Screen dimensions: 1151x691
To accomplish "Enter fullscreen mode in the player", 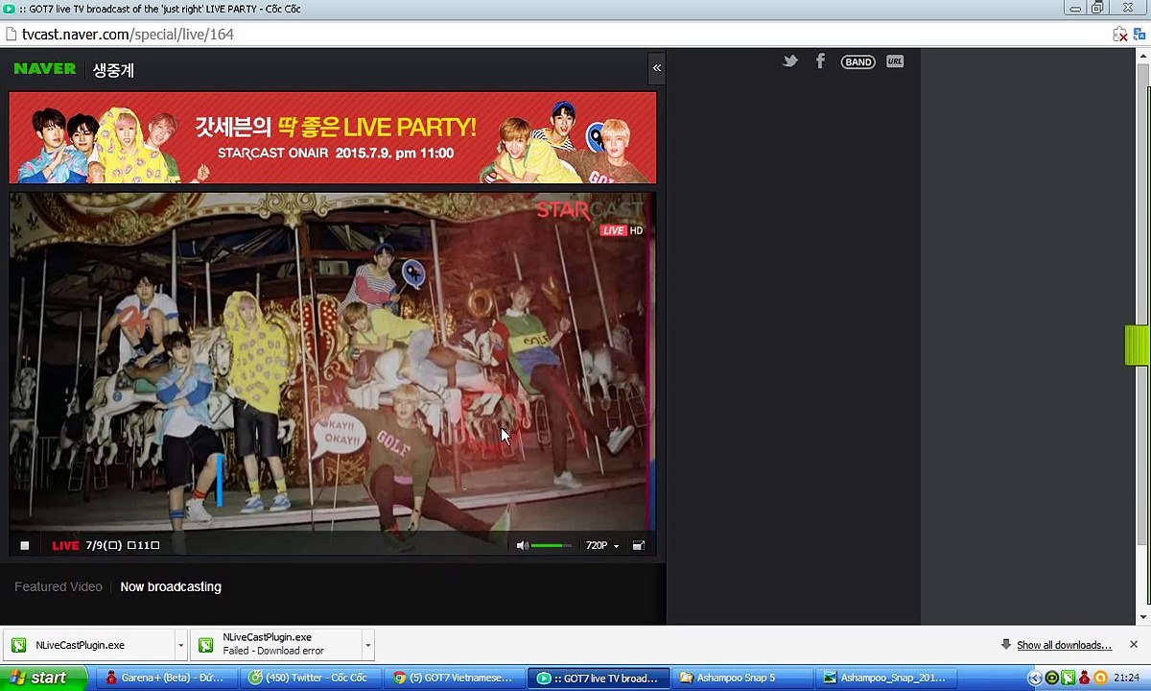I will (639, 545).
